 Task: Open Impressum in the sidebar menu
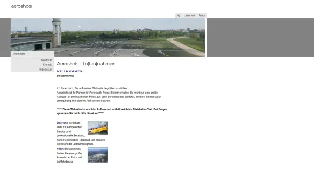point(46,70)
